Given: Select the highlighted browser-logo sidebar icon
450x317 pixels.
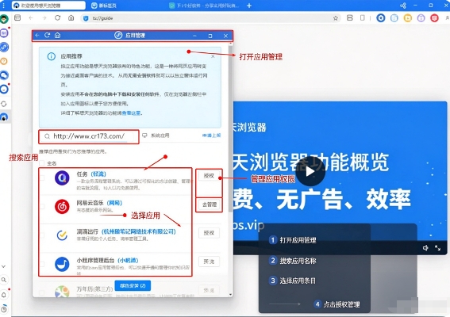Looking at the screenshot, I should point(4,117).
